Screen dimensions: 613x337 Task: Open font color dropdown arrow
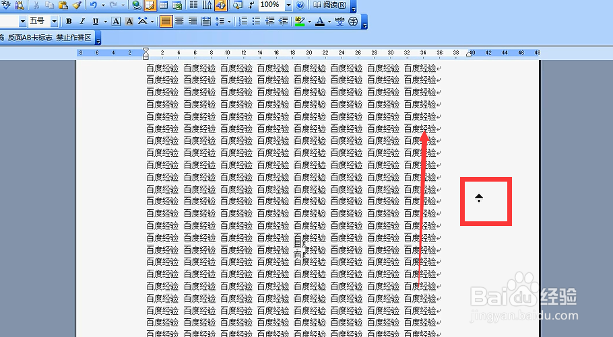[329, 22]
